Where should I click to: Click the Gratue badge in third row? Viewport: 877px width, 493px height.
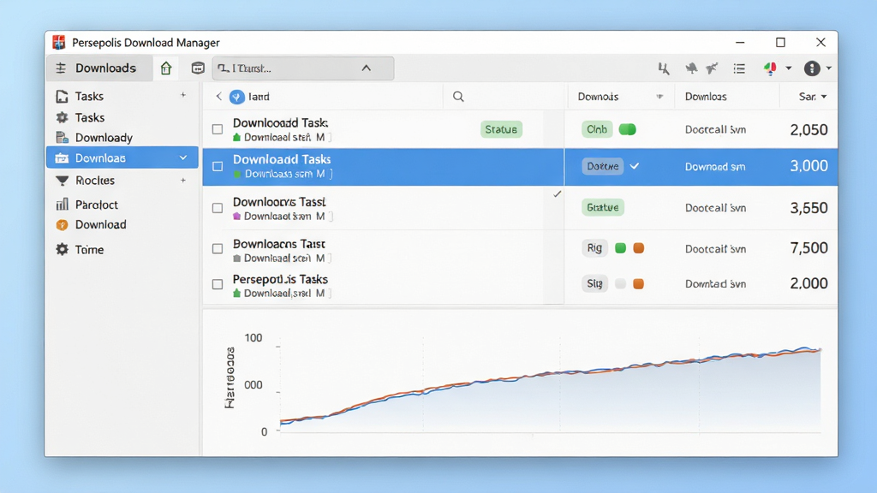pyautogui.click(x=602, y=207)
